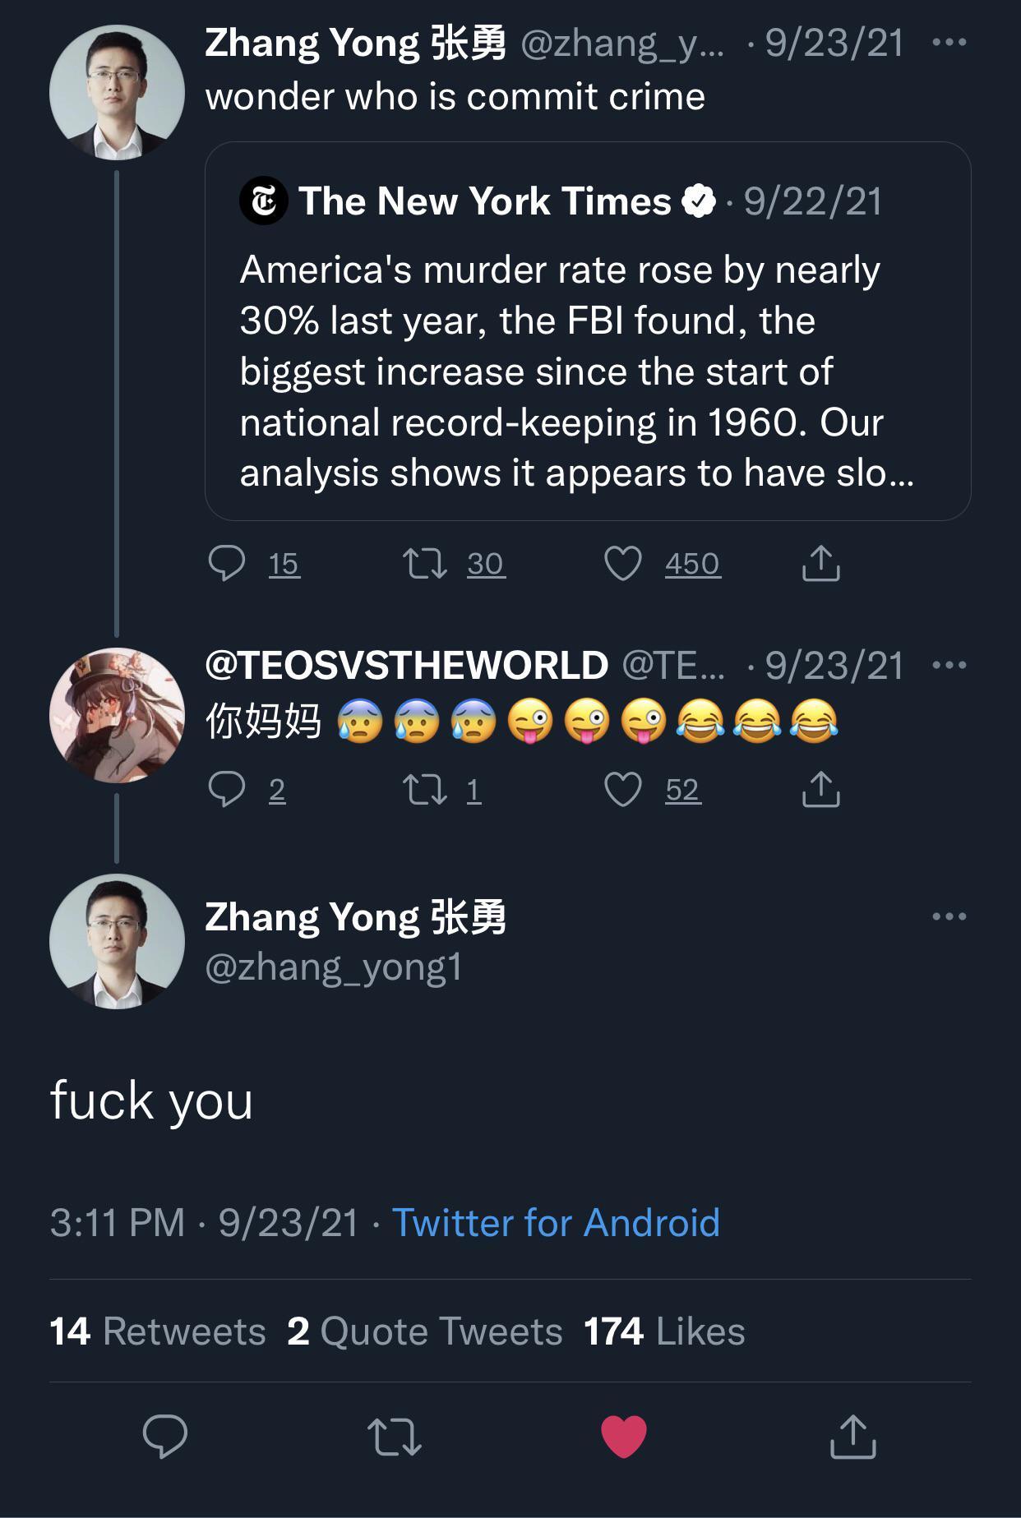Image resolution: width=1021 pixels, height=1518 pixels.
Task: Reply to the main tweet at bottom
Action: tap(165, 1437)
